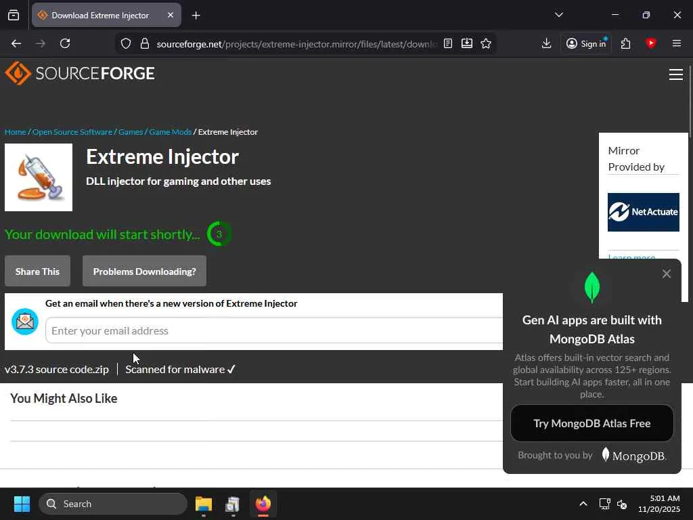Open the Firefox application menu
The width and height of the screenshot is (693, 520).
(x=676, y=43)
